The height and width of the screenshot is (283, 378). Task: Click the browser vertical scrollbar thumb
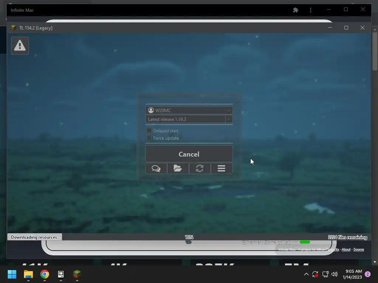375,51
